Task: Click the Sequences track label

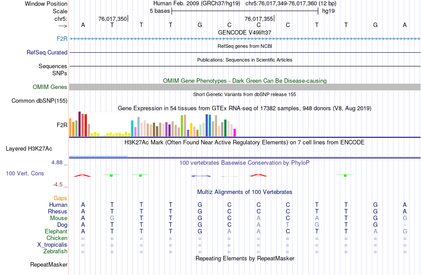Action: pos(53,66)
